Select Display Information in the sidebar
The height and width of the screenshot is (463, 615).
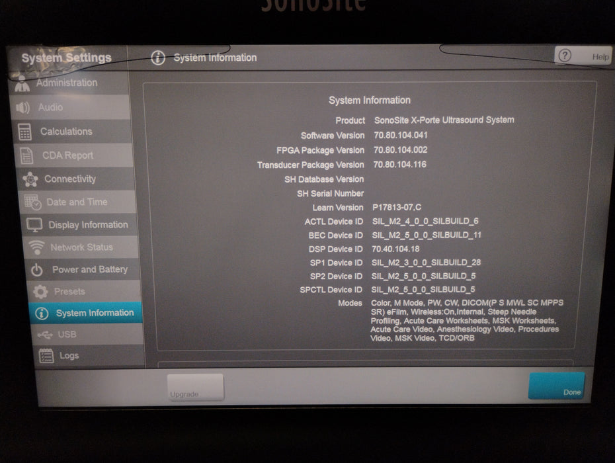tap(81, 225)
